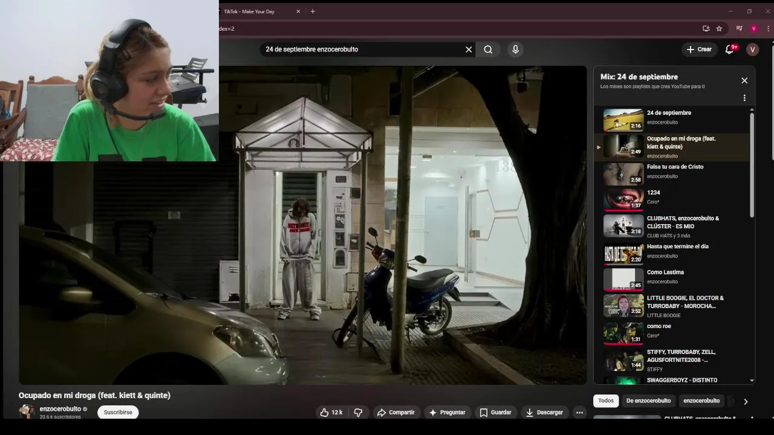Select the 'enzocerobulto' filter chip

coord(701,401)
